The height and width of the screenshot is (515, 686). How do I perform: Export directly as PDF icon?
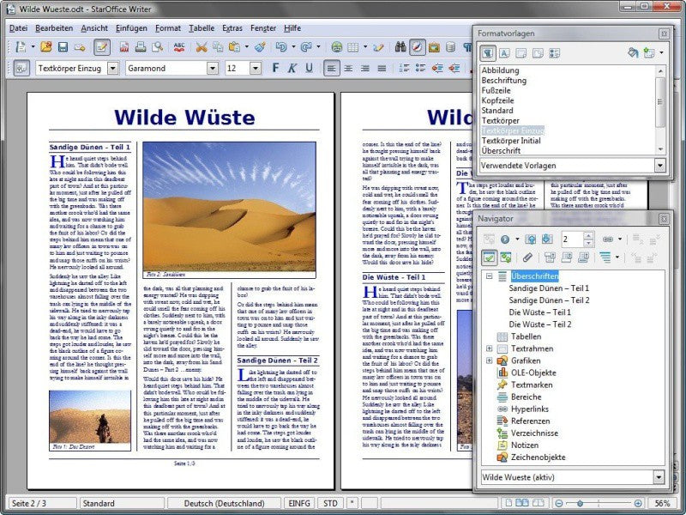pyautogui.click(x=124, y=47)
